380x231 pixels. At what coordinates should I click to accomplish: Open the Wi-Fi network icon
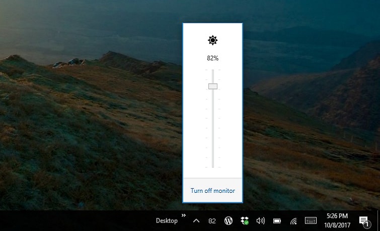[x=293, y=221]
